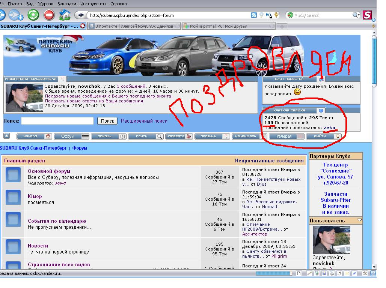Go to browser Home page icon
This screenshot has width=386, height=288.
coord(65,15)
